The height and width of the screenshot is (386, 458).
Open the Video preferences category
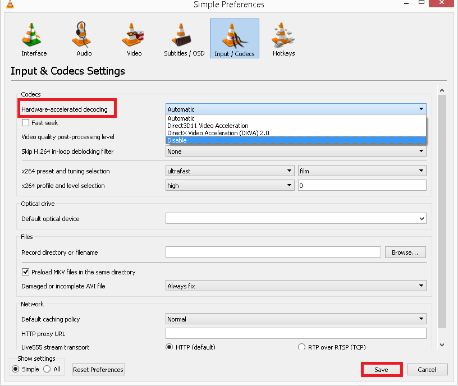pyautogui.click(x=134, y=39)
